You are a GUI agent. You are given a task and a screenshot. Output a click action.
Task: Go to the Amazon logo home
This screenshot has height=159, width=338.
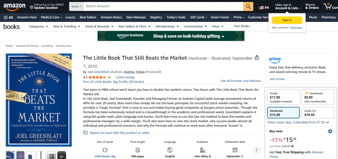click(x=14, y=6)
